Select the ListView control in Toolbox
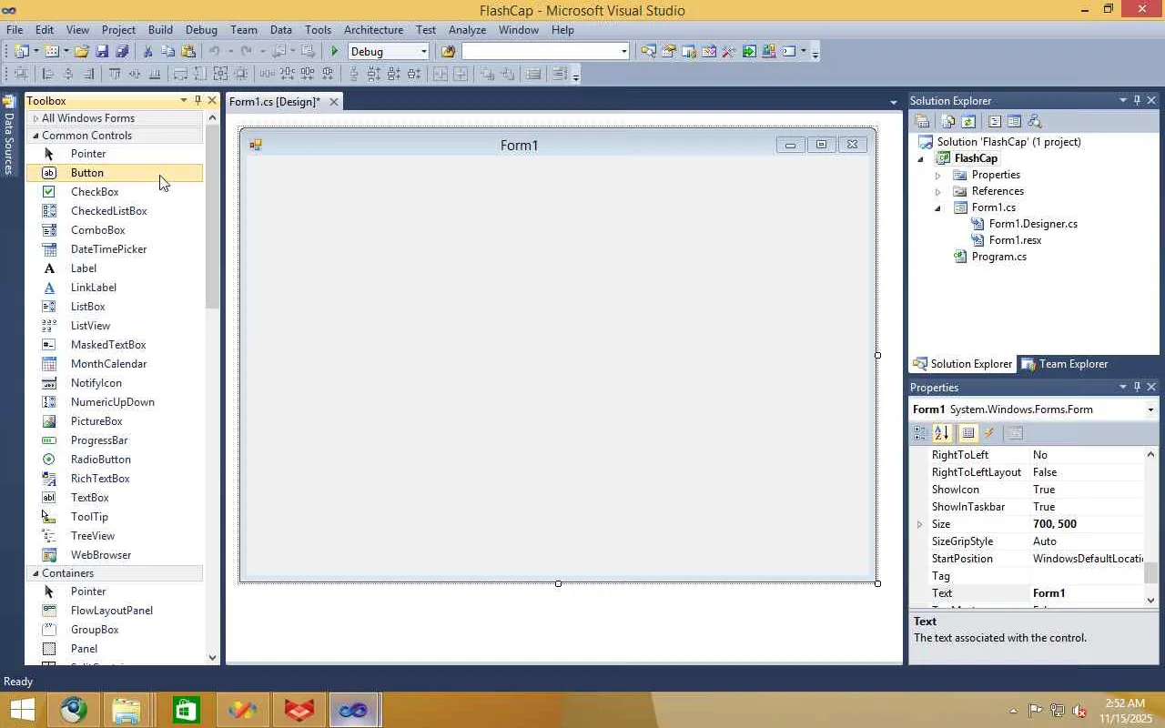This screenshot has height=728, width=1165. click(114, 326)
